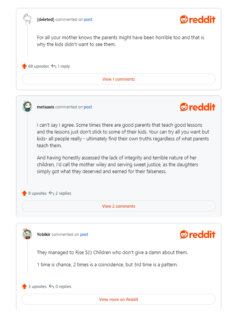Open Reddit logo in the first comment card
The width and height of the screenshot is (232, 315).
(197, 19)
